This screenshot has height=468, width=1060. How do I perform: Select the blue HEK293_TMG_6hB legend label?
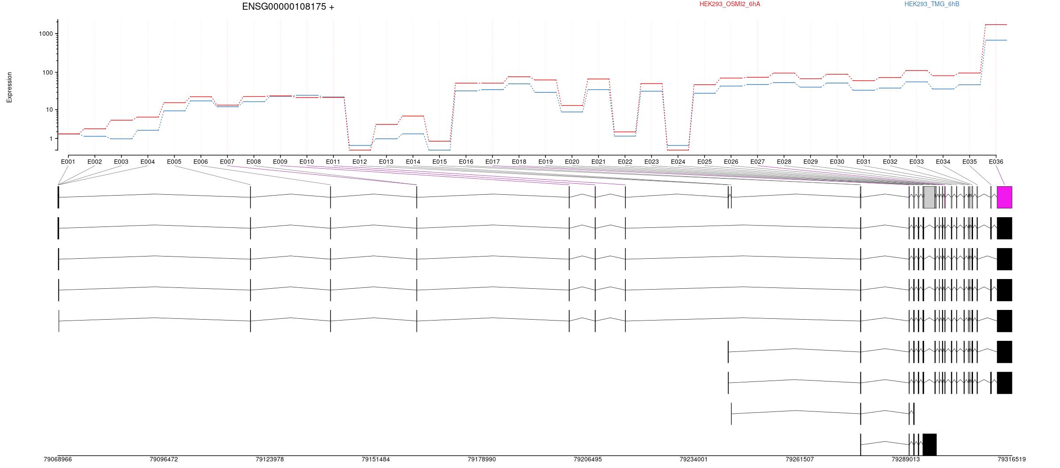[932, 4]
